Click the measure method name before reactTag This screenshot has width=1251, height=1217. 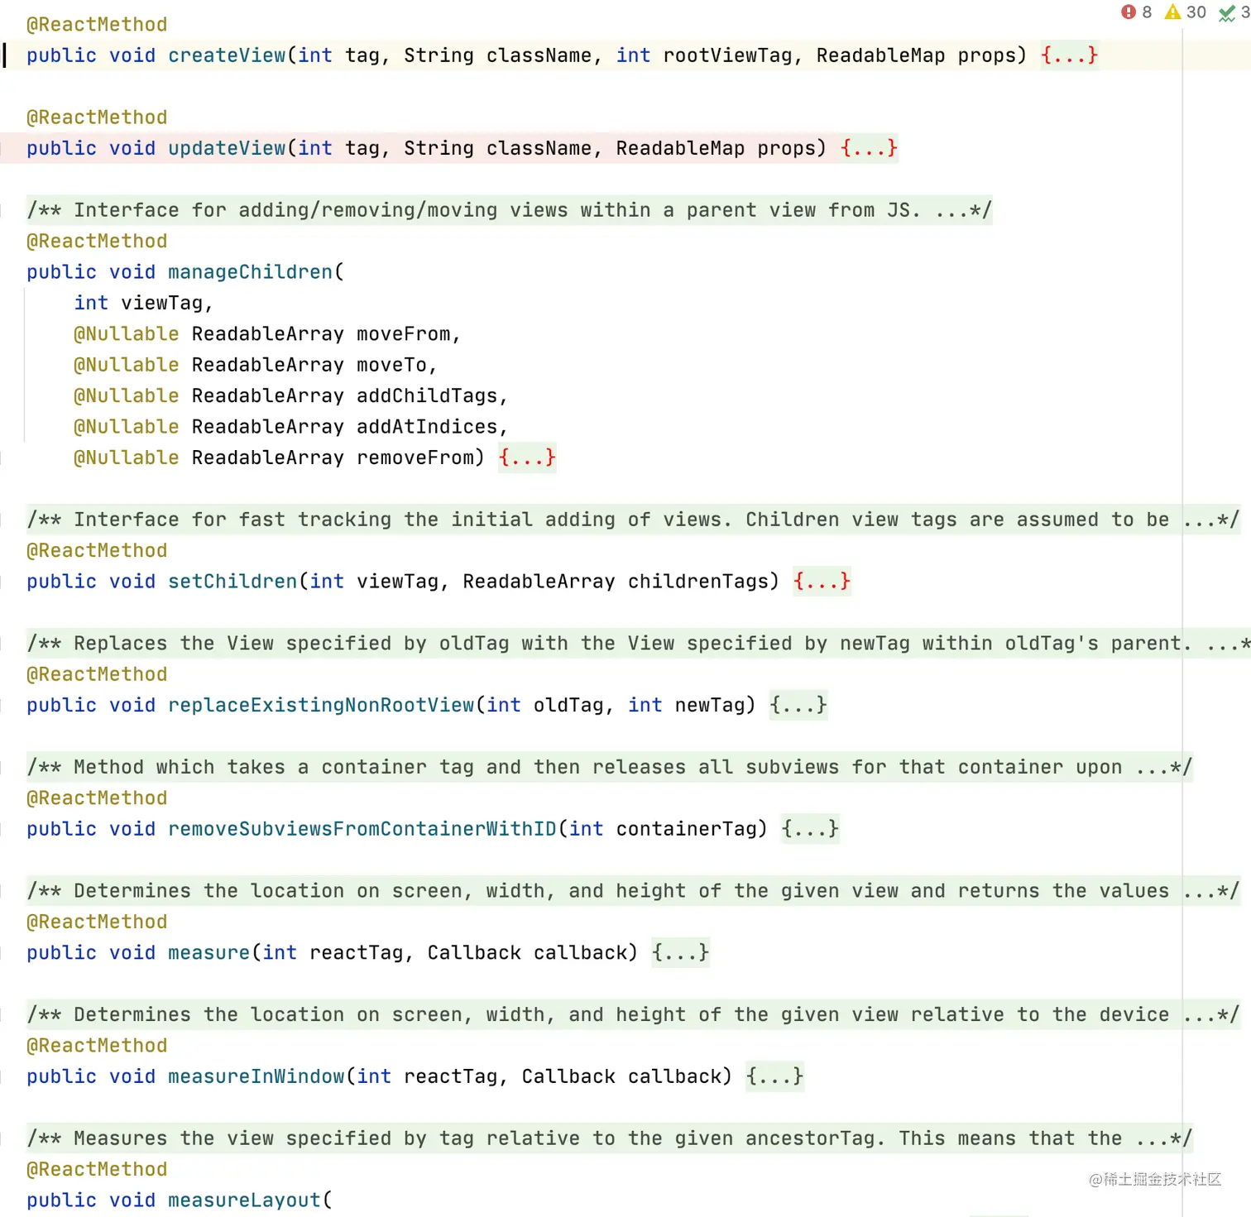[x=208, y=952]
